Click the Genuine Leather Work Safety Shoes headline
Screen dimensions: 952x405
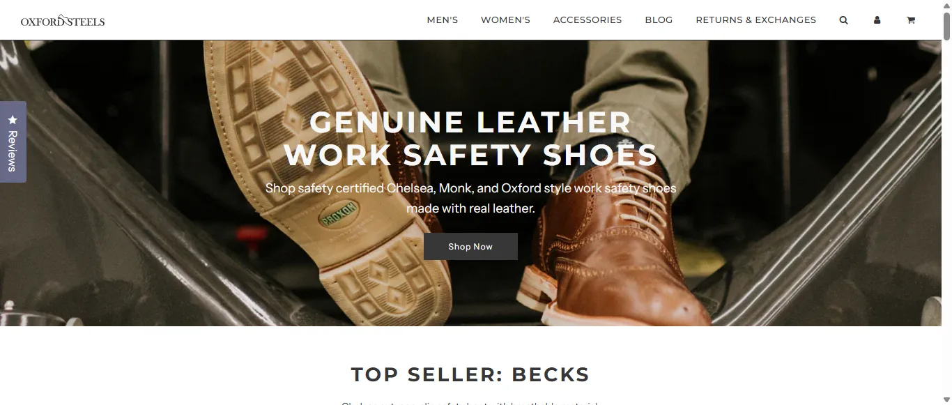470,138
